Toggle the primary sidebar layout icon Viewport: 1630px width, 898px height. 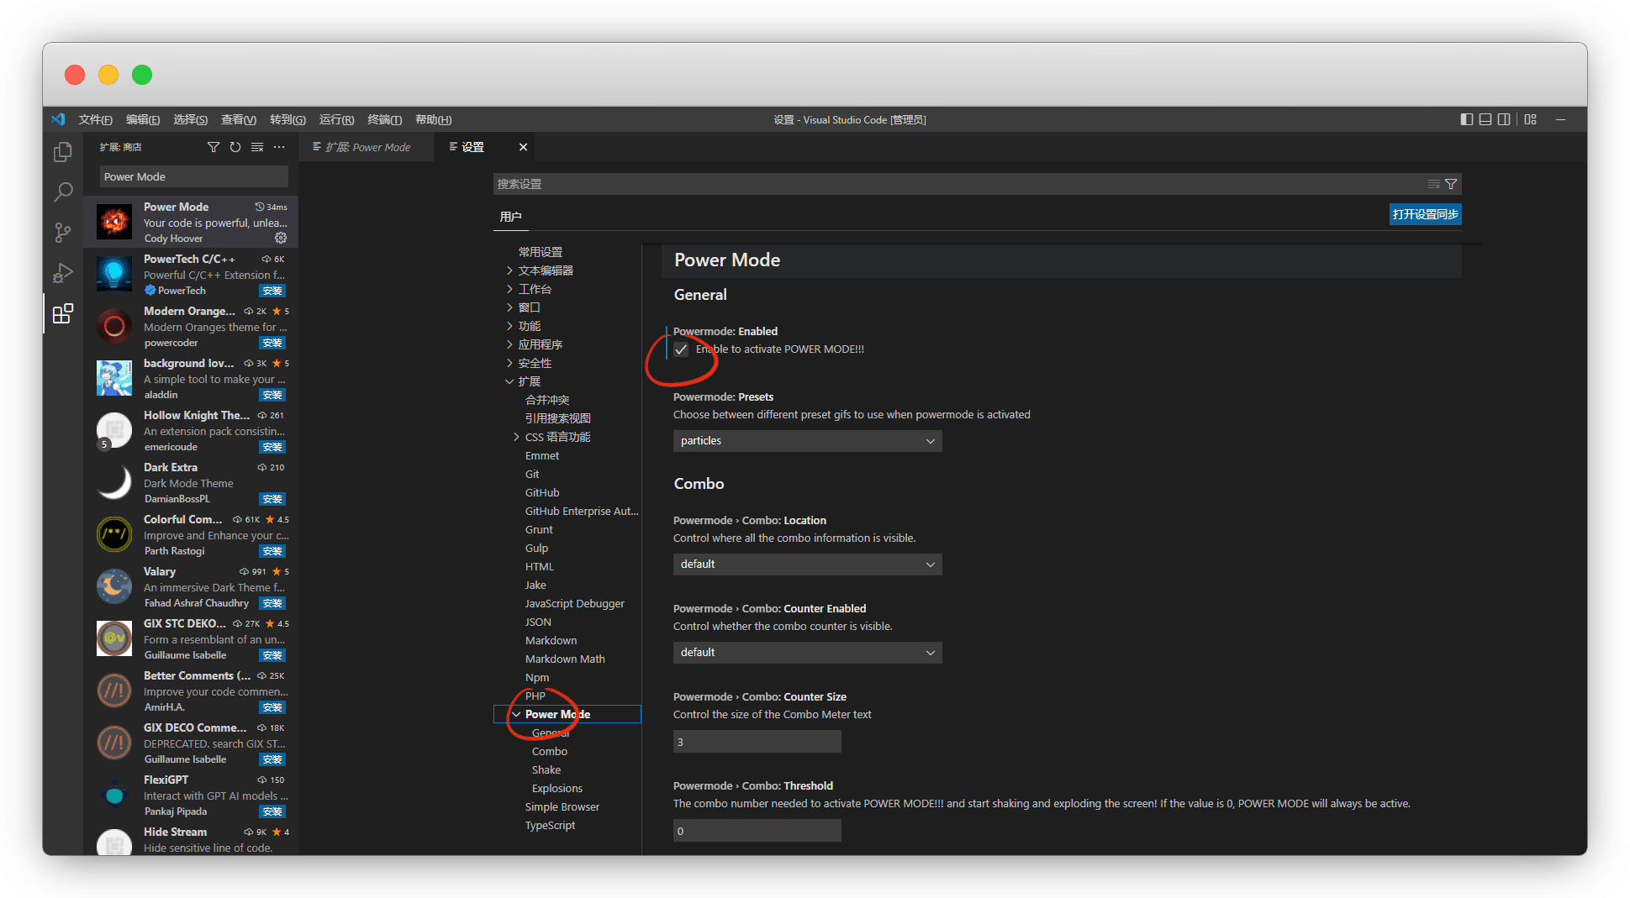click(1467, 119)
